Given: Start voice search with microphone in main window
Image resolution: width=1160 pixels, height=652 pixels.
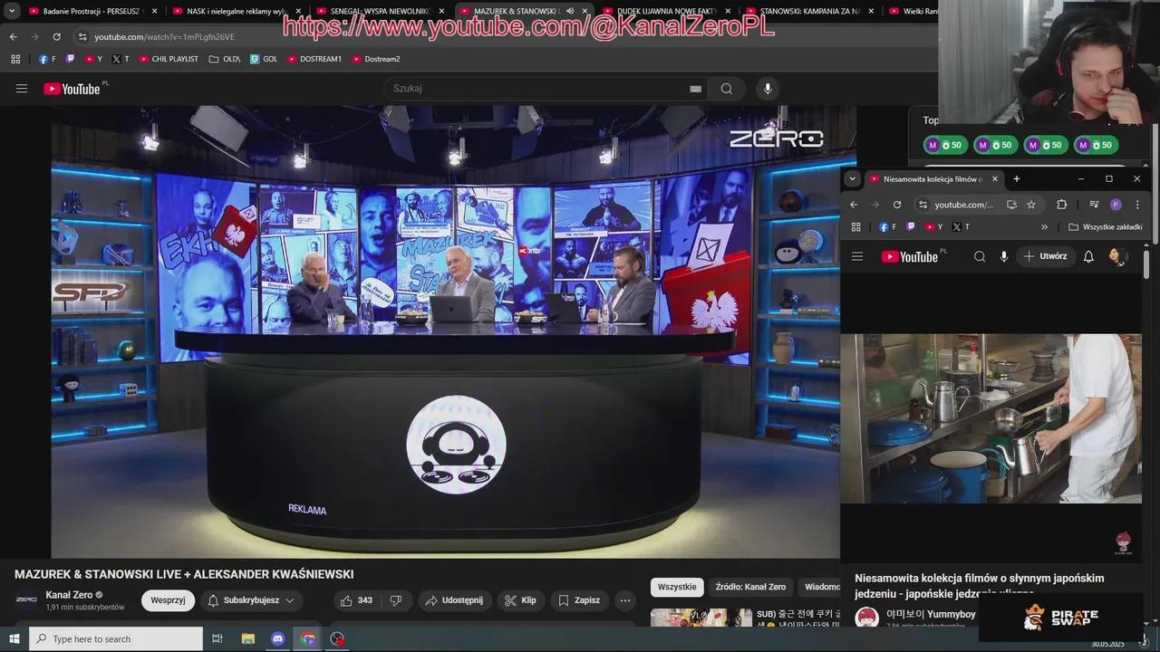Looking at the screenshot, I should pos(768,89).
